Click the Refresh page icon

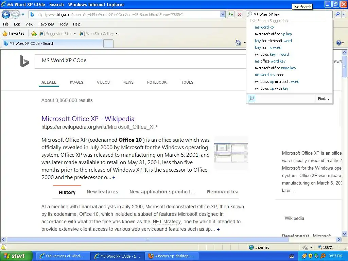[x=231, y=14]
